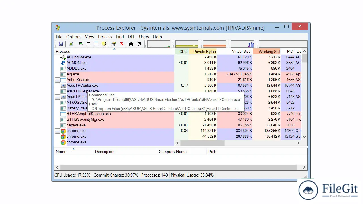
Task: Click the Refresh Now toolbar icon
Action: [x=71, y=44]
